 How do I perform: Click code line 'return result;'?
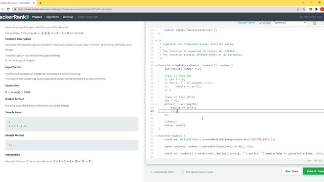[x=176, y=125]
